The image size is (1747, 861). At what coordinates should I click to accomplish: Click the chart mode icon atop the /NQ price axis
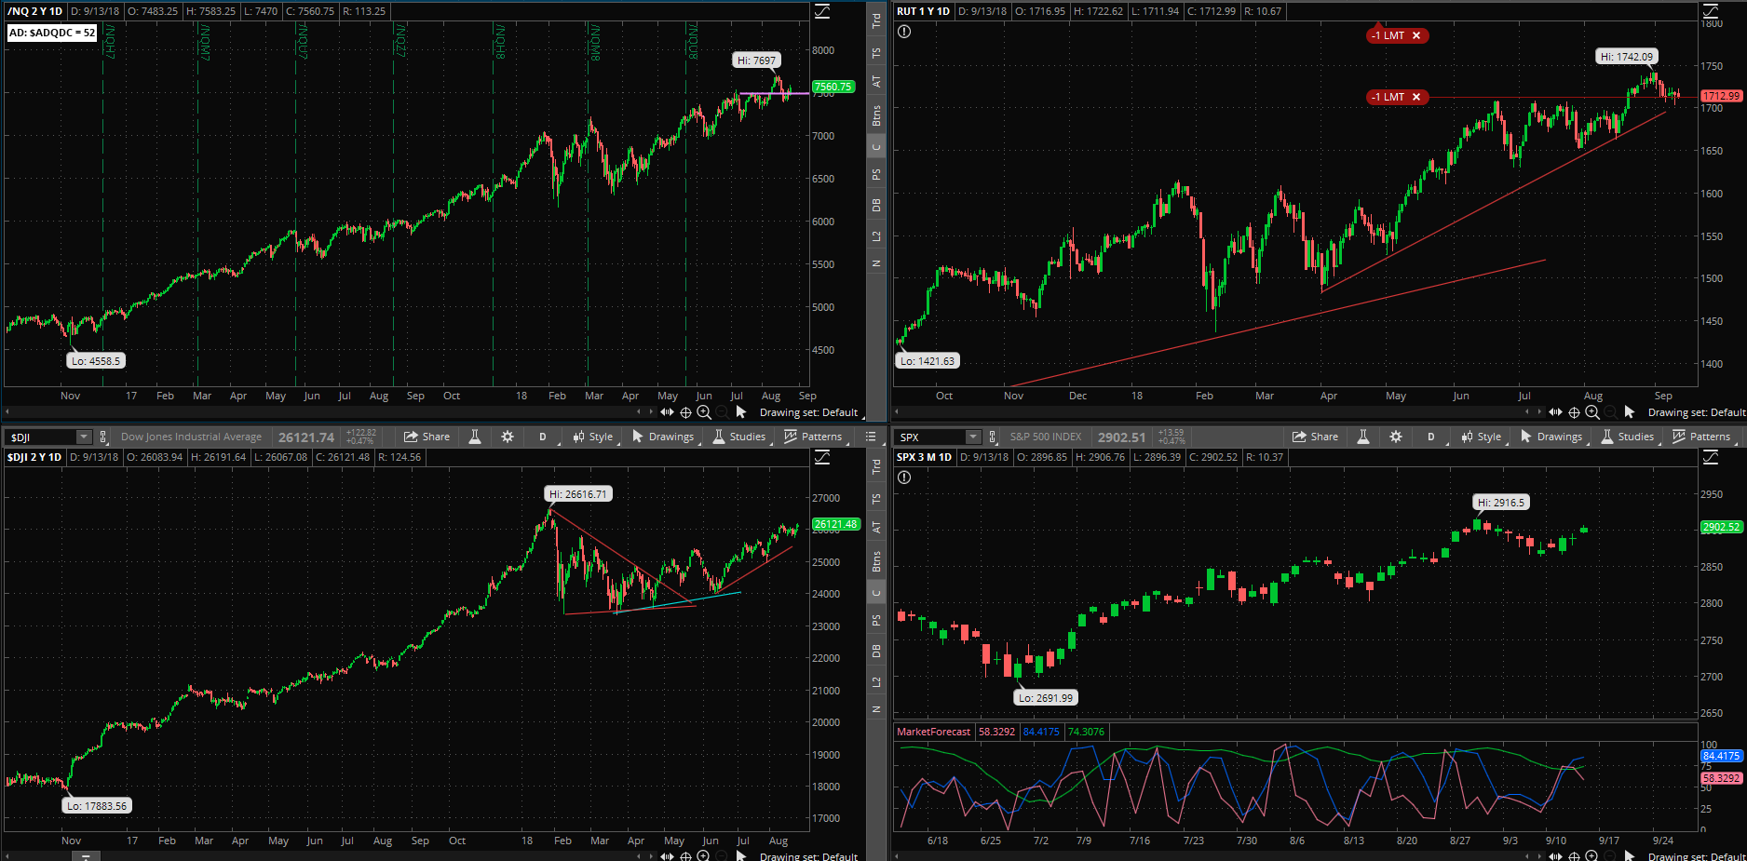click(822, 11)
